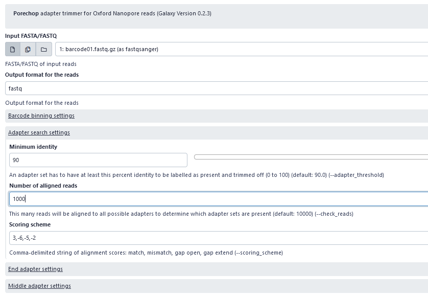The width and height of the screenshot is (428, 296).
Task: Click the 'Number of alligned reads' label
Action: click(x=43, y=186)
